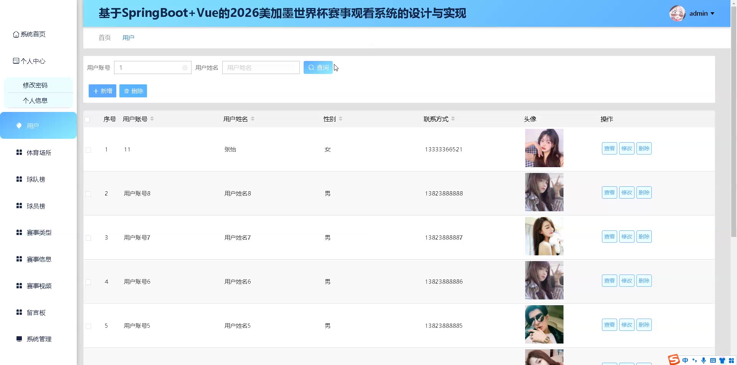737x365 pixels.
Task: Open the IME skin shirt icon
Action: pyautogui.click(x=722, y=360)
